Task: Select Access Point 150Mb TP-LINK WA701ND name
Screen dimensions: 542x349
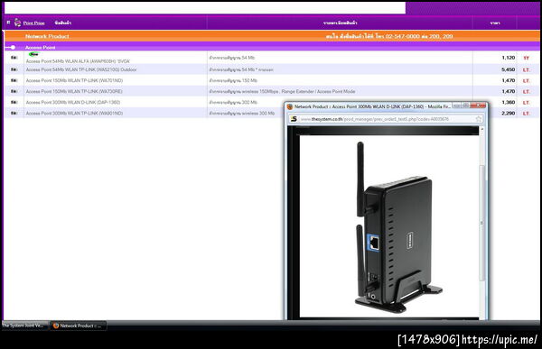Action: point(74,80)
